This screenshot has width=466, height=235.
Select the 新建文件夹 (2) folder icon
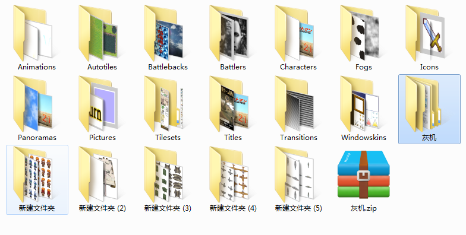[98, 174]
